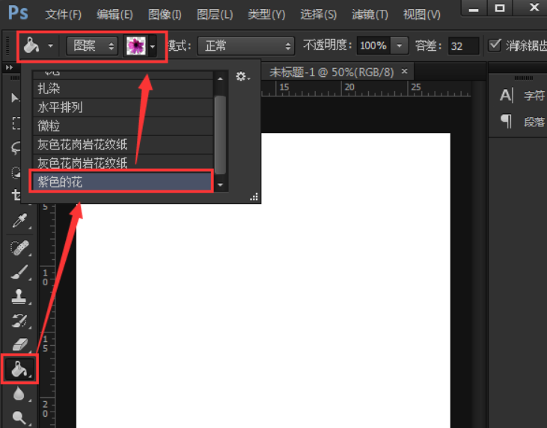Select the 扎染 pattern in list
The width and height of the screenshot is (547, 428).
(x=123, y=88)
